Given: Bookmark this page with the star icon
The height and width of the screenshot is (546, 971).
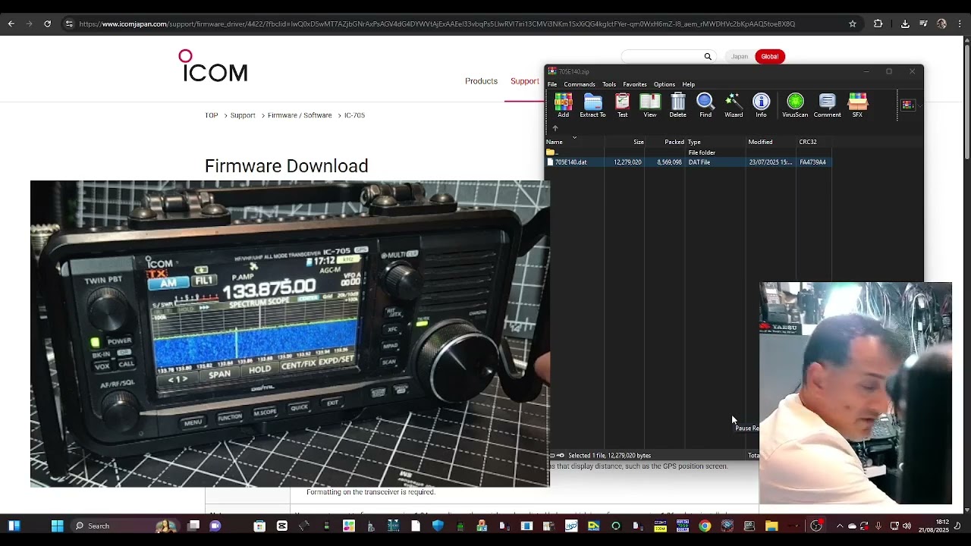Looking at the screenshot, I should tap(853, 24).
